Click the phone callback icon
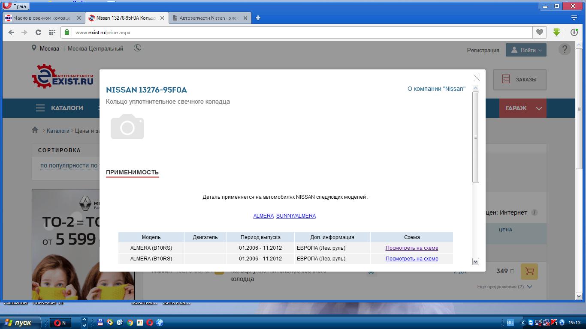This screenshot has height=329, width=586. pyautogui.click(x=137, y=48)
